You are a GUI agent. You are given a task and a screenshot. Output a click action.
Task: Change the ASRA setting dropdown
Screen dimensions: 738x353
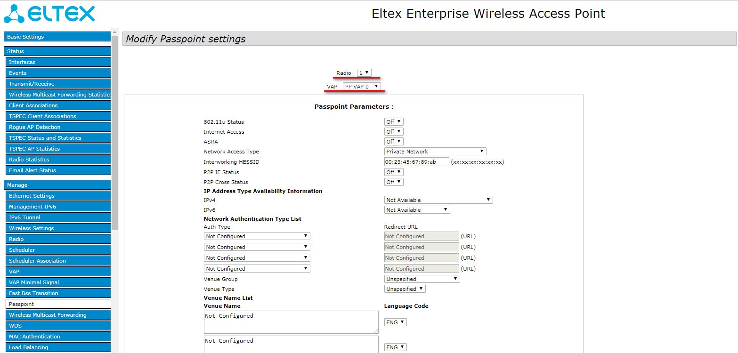point(394,142)
